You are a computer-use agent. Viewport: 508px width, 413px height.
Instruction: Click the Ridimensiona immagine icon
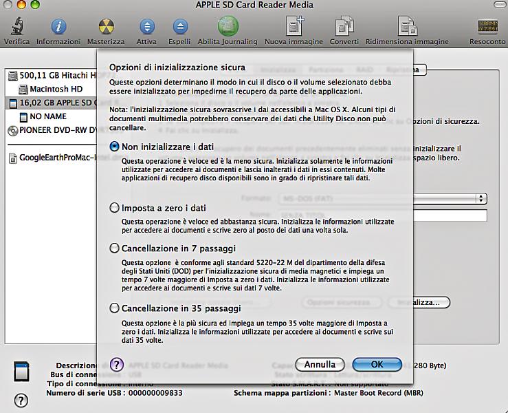coord(407,26)
